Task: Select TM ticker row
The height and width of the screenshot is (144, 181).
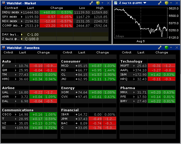Action: (29, 75)
